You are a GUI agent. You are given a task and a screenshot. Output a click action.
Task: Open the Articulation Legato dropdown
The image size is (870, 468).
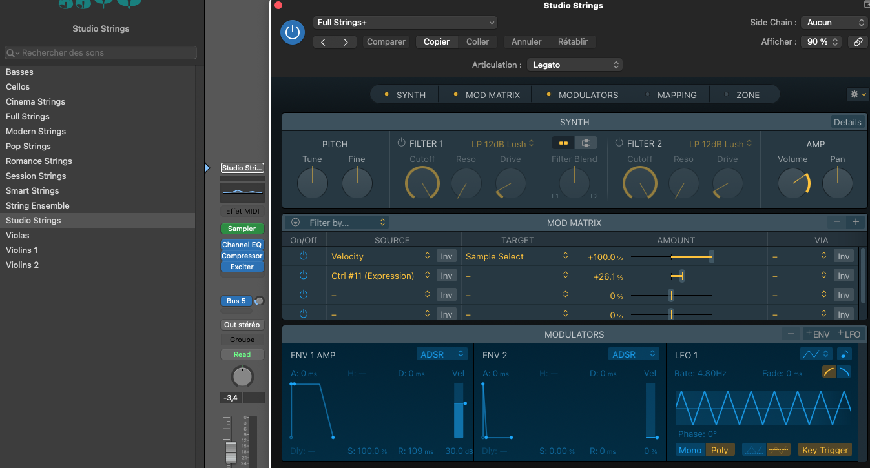pyautogui.click(x=574, y=65)
